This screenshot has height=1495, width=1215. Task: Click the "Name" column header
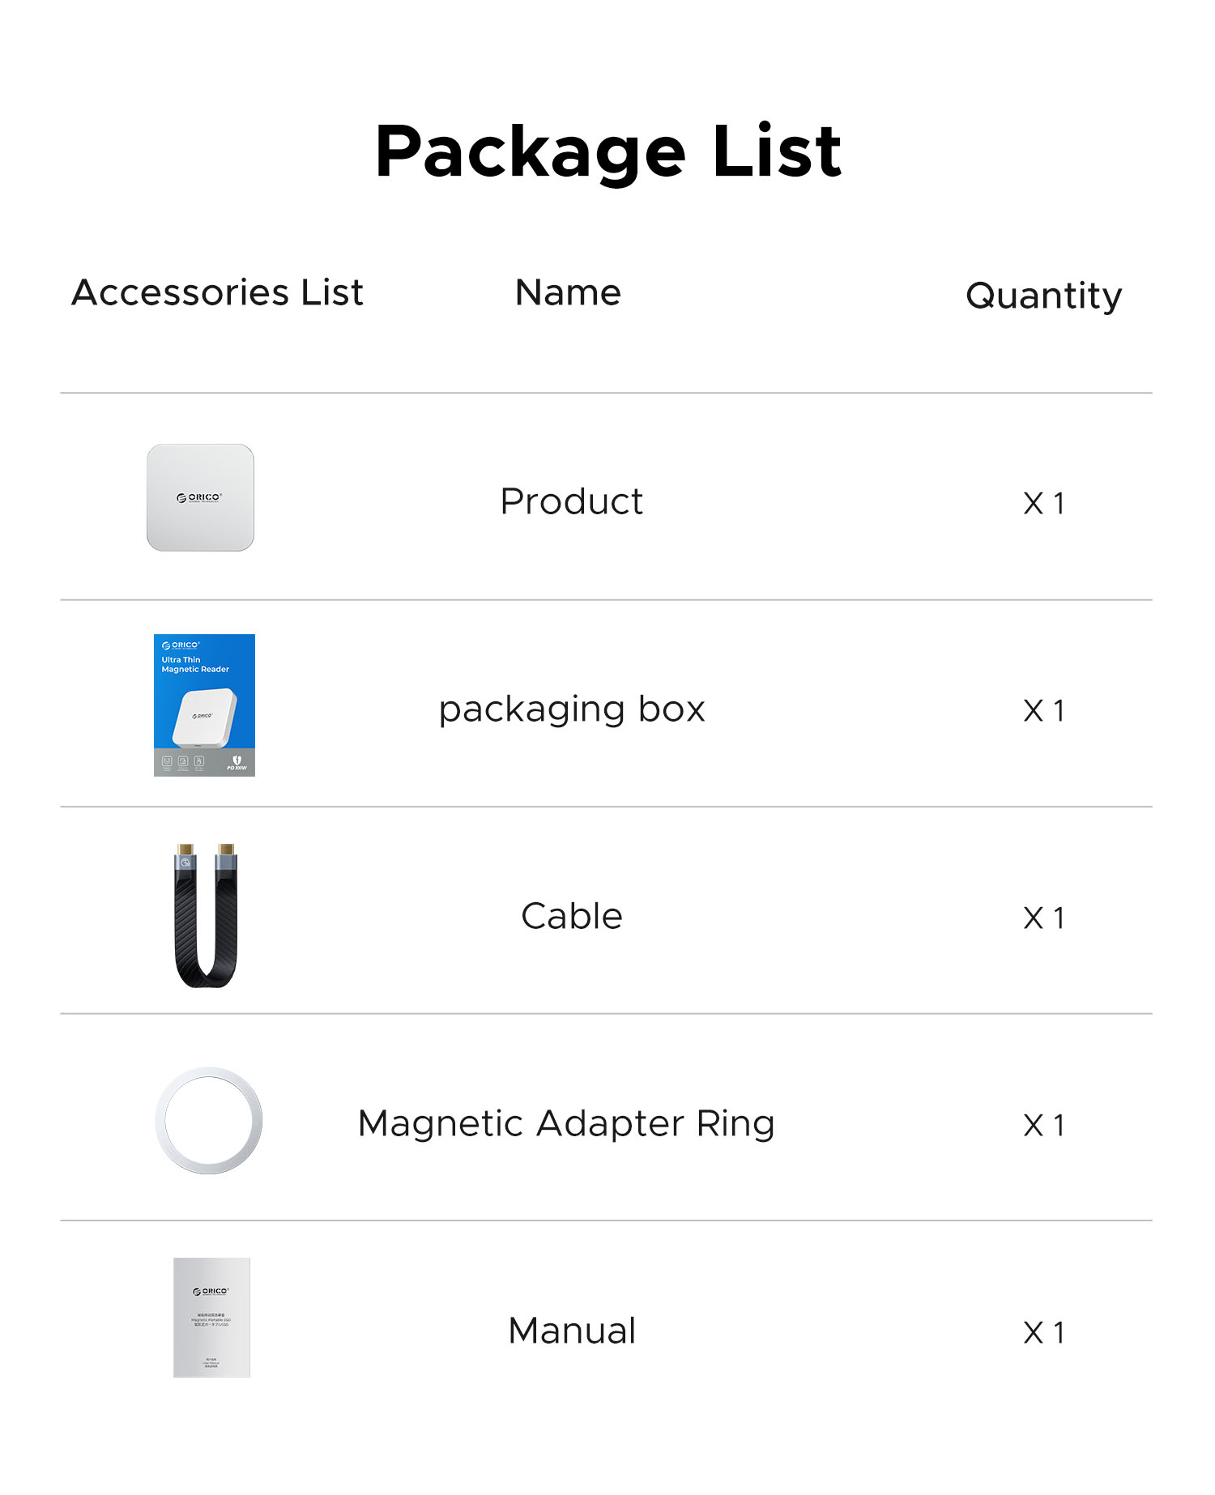568,292
